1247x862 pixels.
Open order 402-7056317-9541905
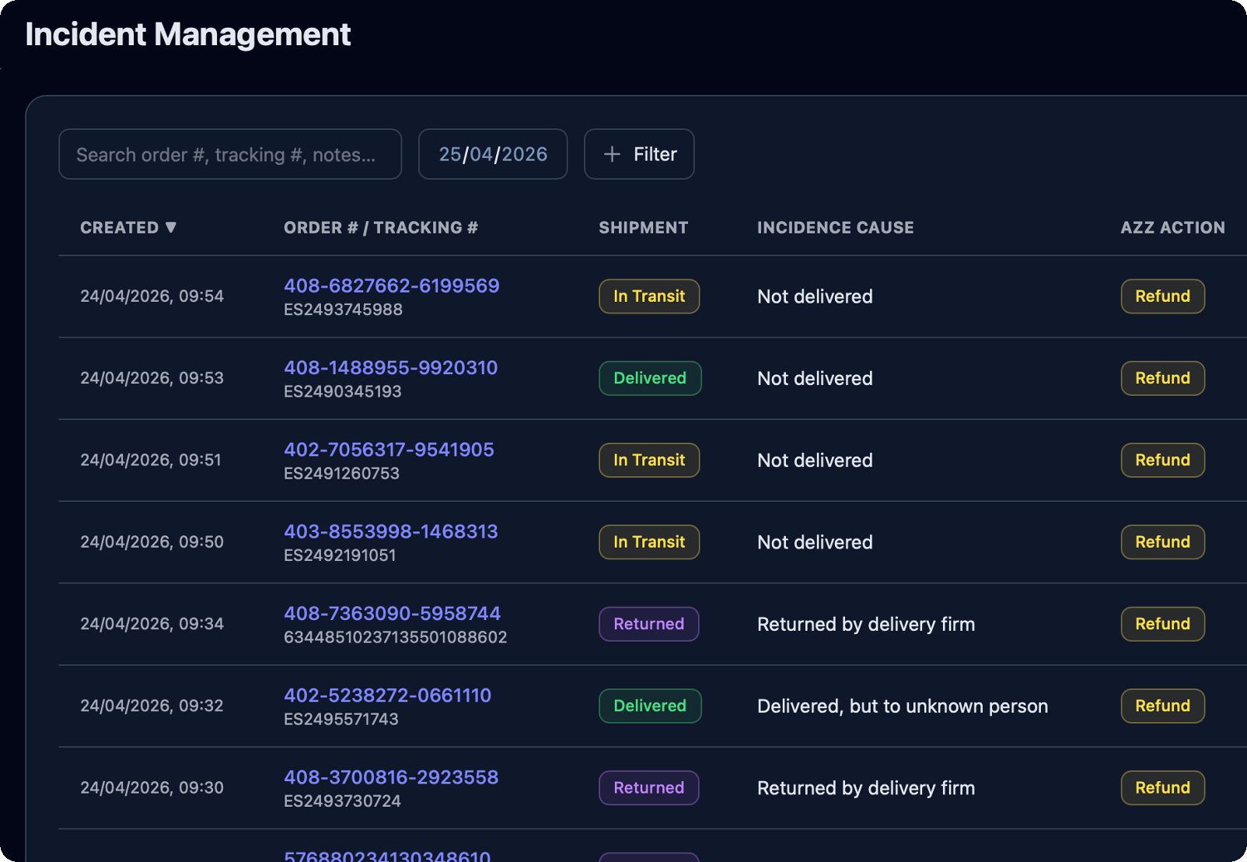pos(389,449)
